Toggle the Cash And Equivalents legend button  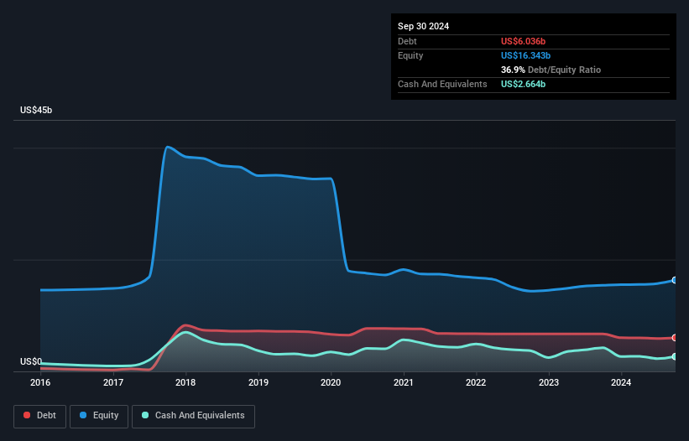(193, 416)
